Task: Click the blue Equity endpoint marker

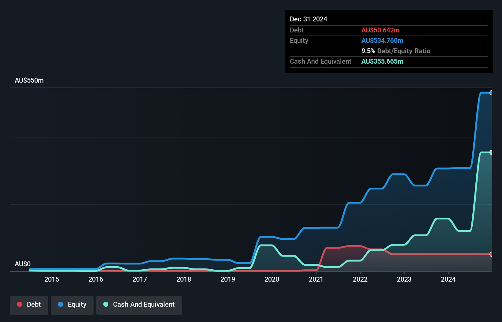Action: pyautogui.click(x=491, y=92)
